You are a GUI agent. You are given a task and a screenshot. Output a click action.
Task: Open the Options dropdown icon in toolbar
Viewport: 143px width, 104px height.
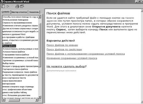click(22, 6)
